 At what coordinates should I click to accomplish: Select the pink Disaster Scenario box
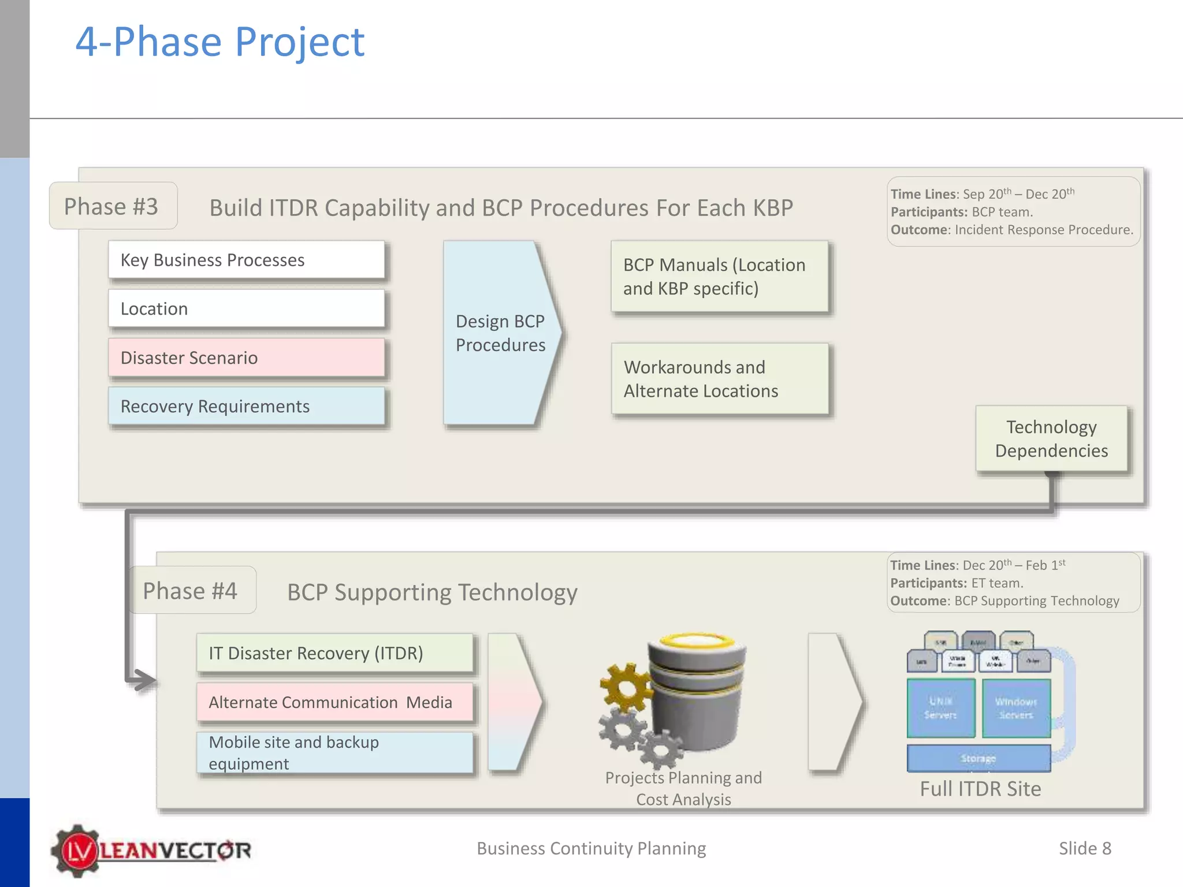pyautogui.click(x=246, y=357)
